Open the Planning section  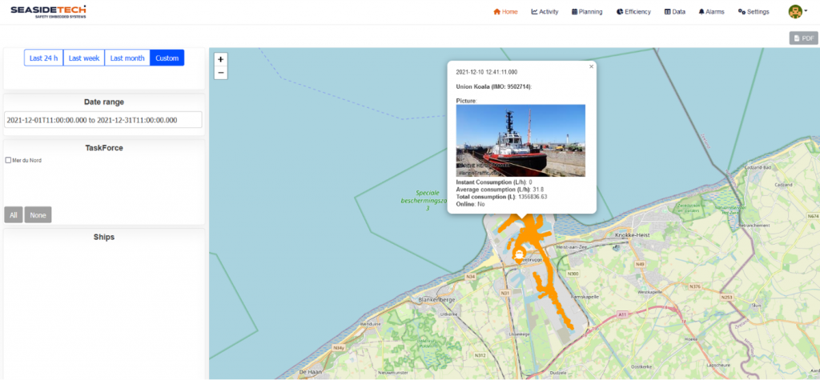point(587,12)
